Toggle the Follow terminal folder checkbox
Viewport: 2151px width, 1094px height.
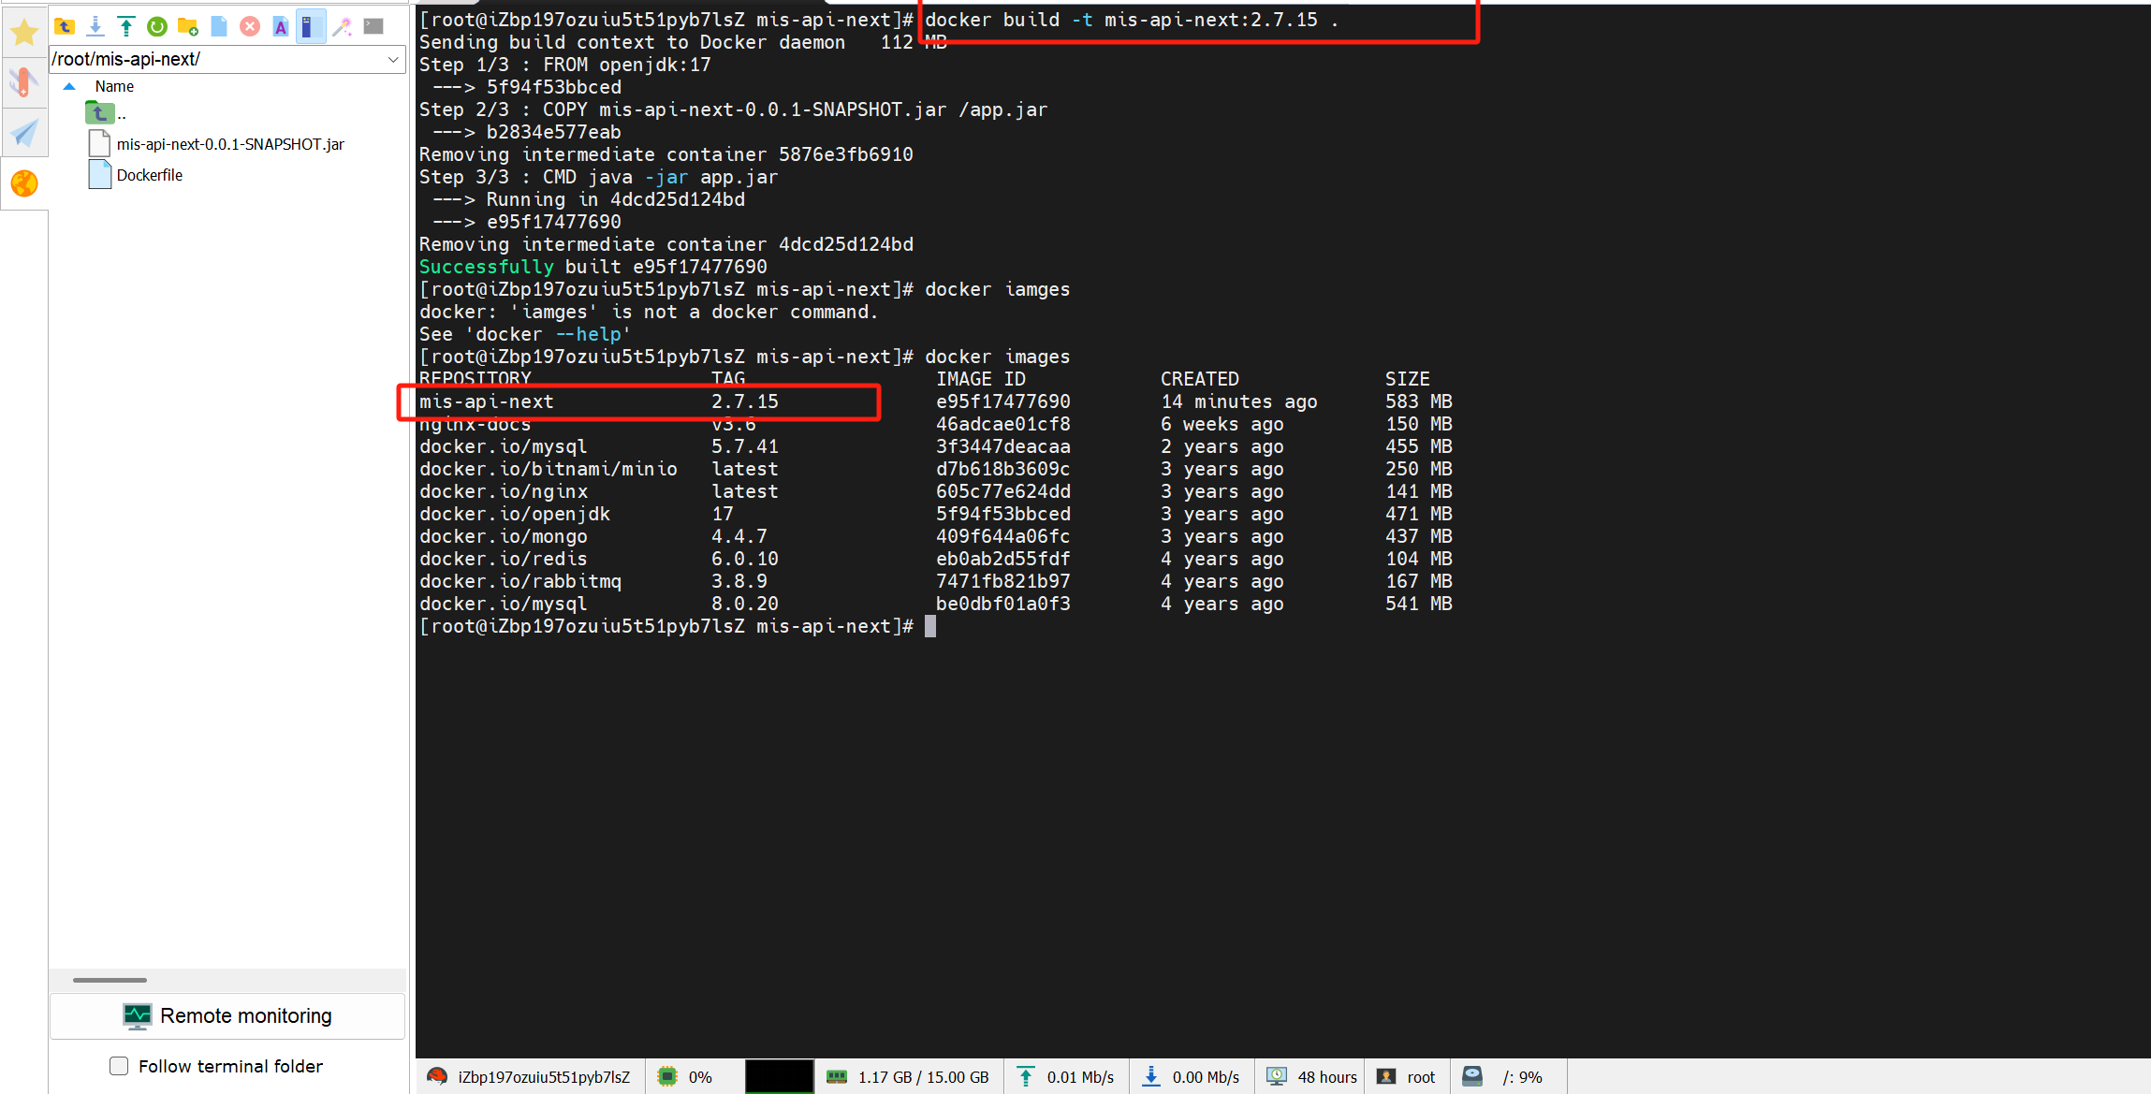click(x=119, y=1066)
